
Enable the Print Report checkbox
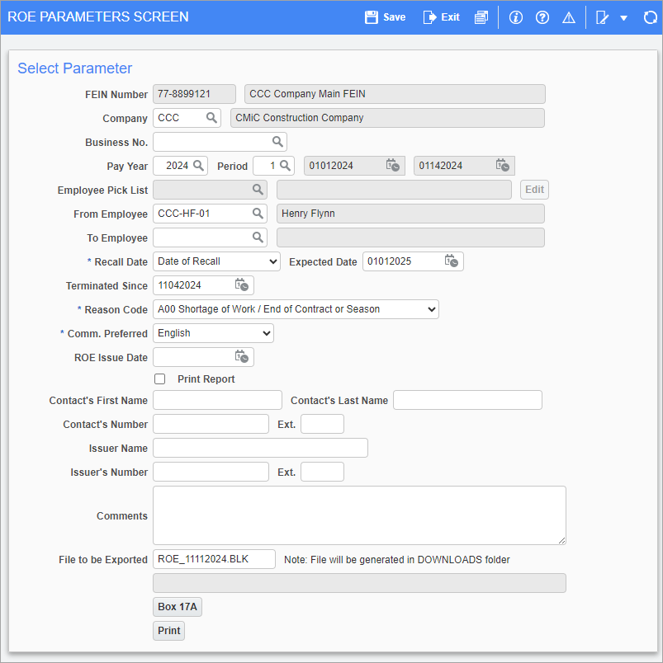160,379
